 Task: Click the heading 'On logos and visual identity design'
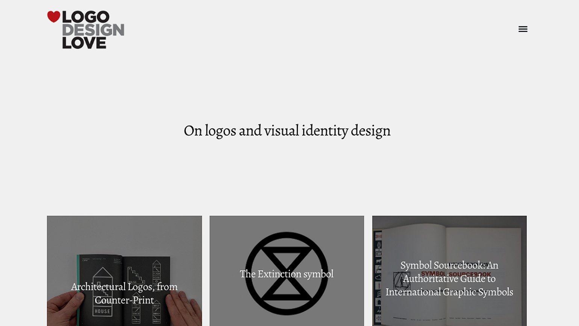[x=287, y=131]
